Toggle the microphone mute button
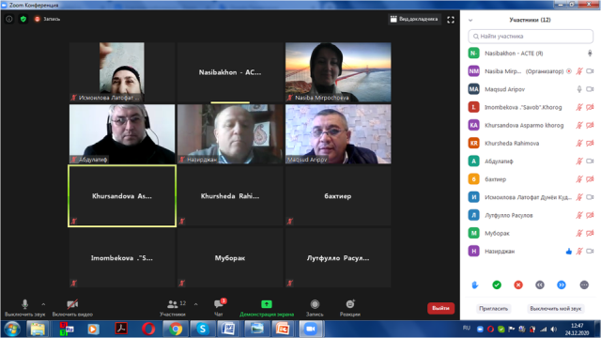Screen dimensions: 601x338 (x=25, y=308)
